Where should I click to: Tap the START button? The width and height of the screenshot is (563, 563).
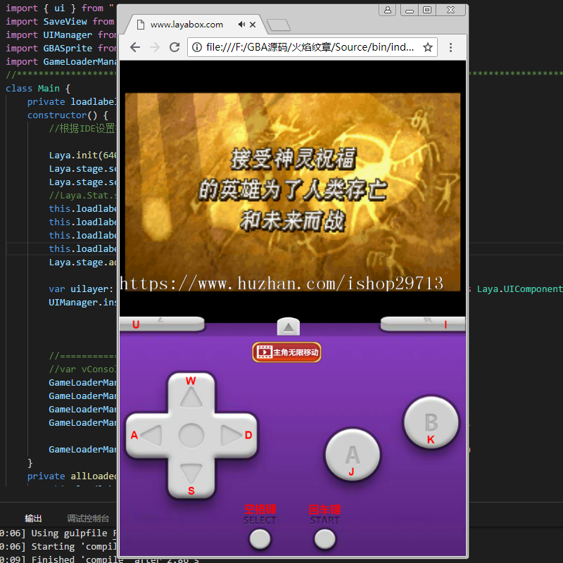[x=324, y=539]
